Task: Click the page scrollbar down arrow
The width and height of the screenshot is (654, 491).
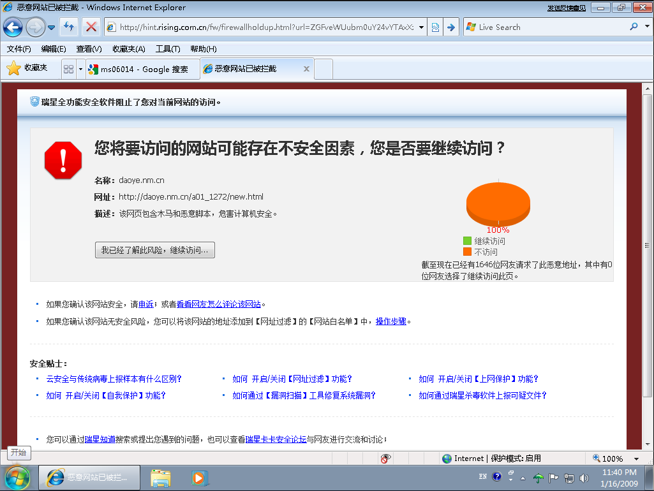Action: [648, 444]
